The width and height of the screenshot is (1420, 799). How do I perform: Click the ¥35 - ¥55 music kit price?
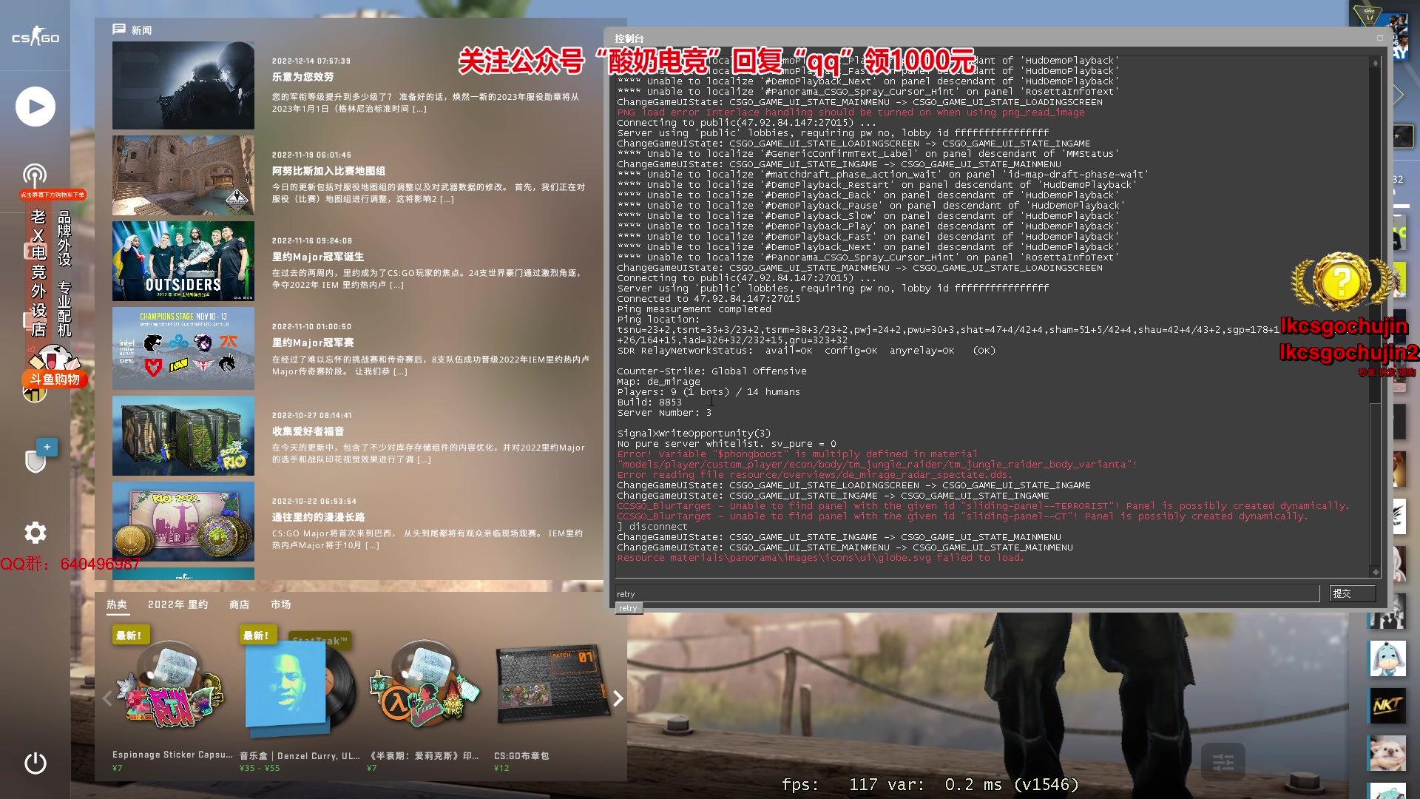click(260, 768)
